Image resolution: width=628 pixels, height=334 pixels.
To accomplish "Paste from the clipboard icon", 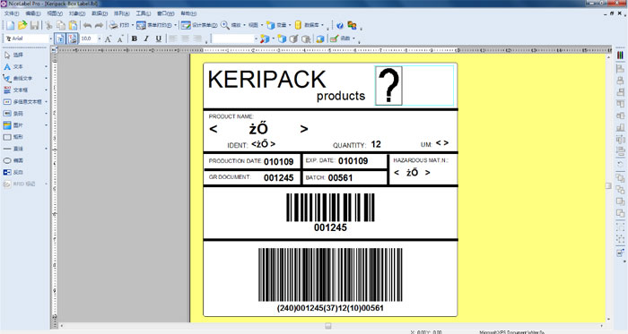I will (x=73, y=25).
